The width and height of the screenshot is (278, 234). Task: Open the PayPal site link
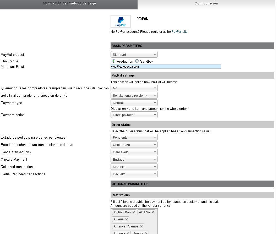179,31
